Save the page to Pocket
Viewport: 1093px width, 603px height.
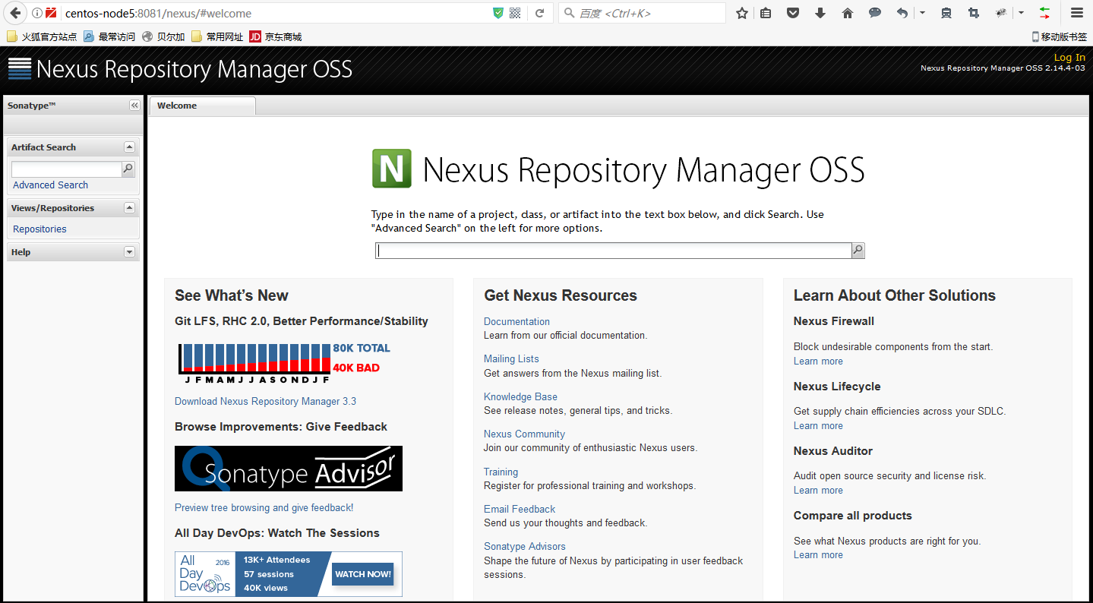(x=793, y=13)
